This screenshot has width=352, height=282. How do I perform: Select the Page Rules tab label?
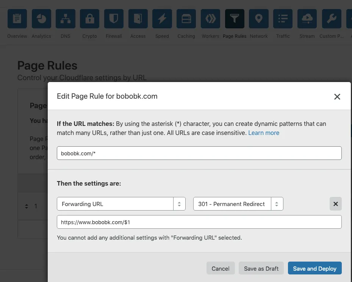click(235, 36)
